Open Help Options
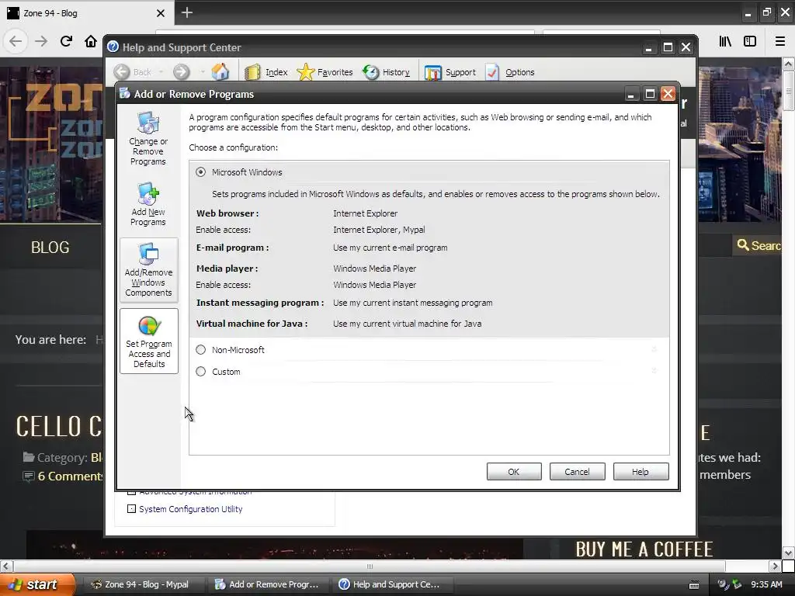Viewport: 795px width, 596px height. click(x=510, y=72)
